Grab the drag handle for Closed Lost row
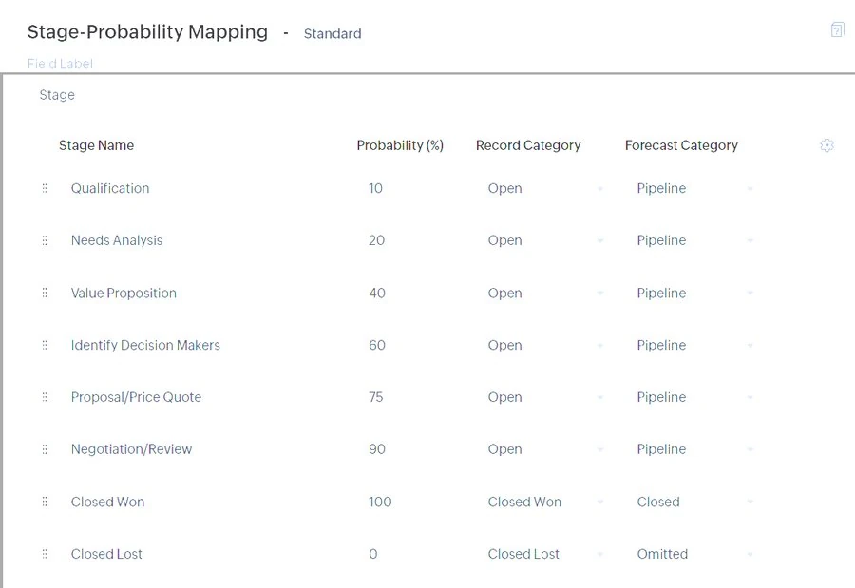 pyautogui.click(x=45, y=554)
